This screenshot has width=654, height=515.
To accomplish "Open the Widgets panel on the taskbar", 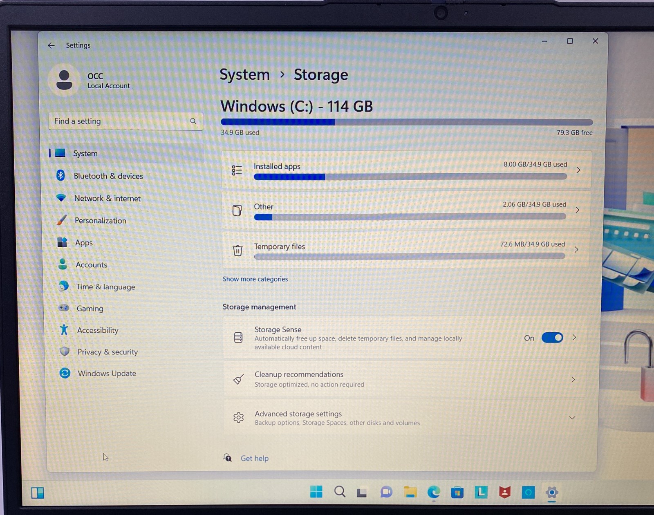I will point(38,493).
